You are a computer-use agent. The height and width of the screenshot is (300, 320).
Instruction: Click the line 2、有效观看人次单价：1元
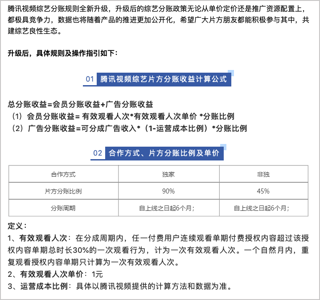coord(55,274)
